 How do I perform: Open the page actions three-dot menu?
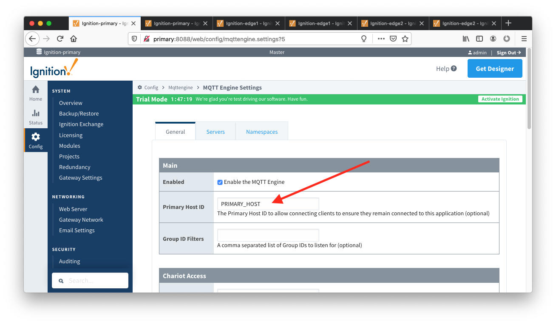(381, 39)
